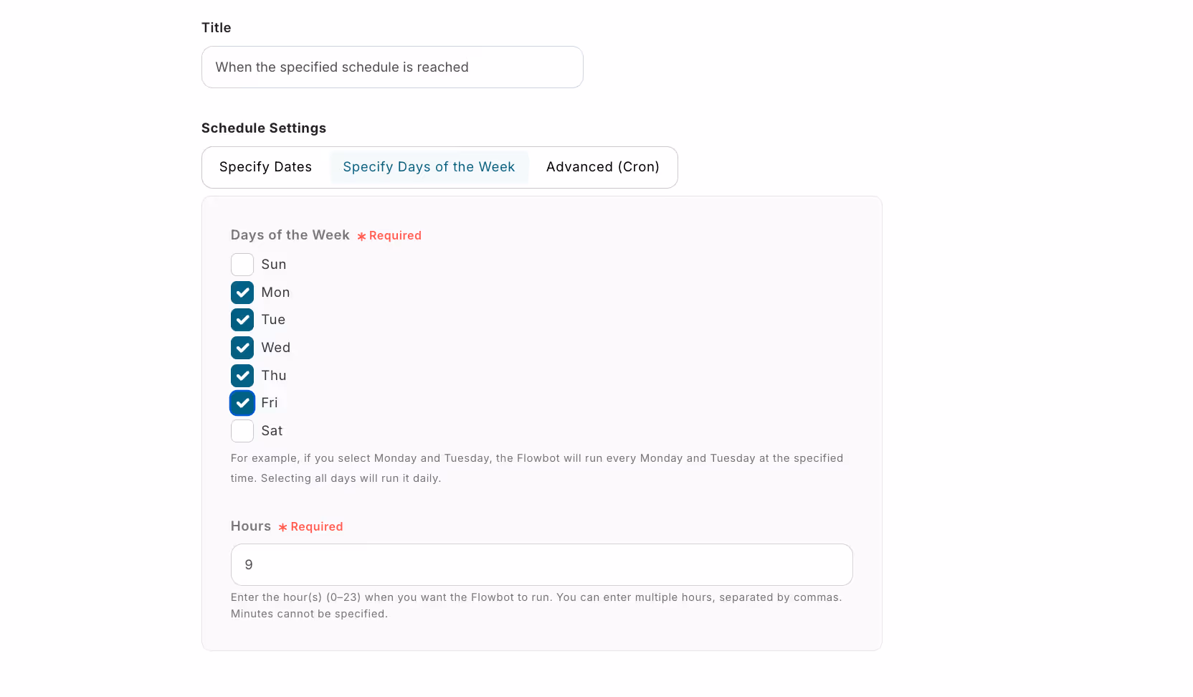This screenshot has width=1193, height=697.
Task: Check the Sat checkbox
Action: (x=242, y=431)
